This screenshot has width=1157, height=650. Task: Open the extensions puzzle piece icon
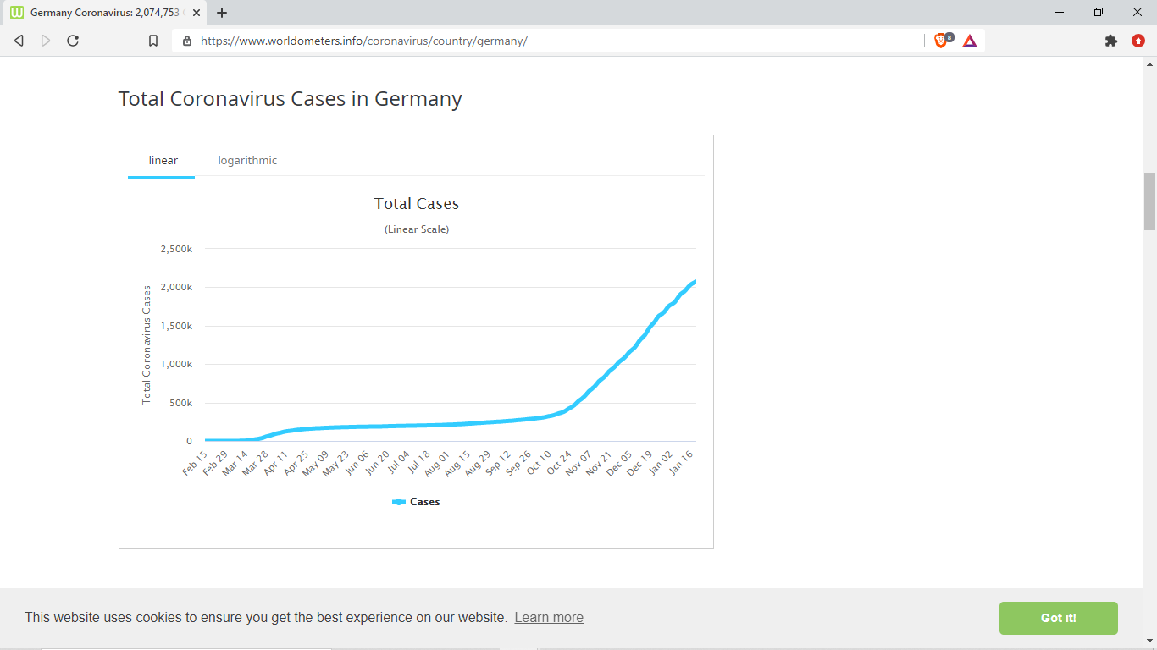point(1111,41)
